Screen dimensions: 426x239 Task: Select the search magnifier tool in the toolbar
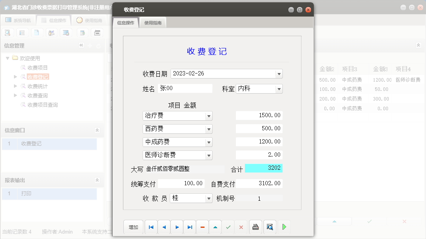click(8, 32)
